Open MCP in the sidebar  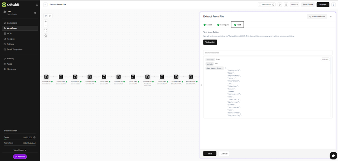pyautogui.click(x=9, y=33)
